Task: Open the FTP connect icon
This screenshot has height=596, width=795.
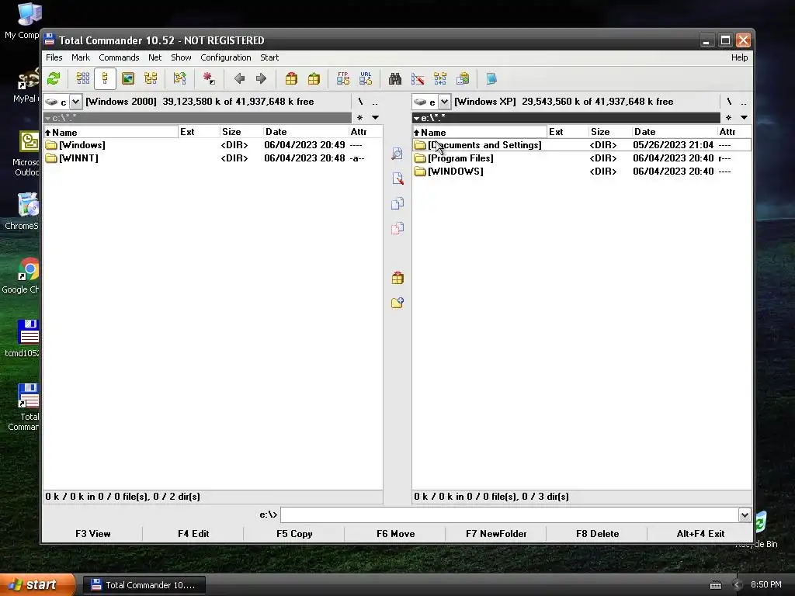Action: coord(342,78)
